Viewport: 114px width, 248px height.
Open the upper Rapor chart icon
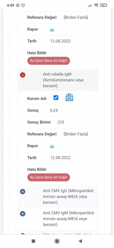click(52, 29)
